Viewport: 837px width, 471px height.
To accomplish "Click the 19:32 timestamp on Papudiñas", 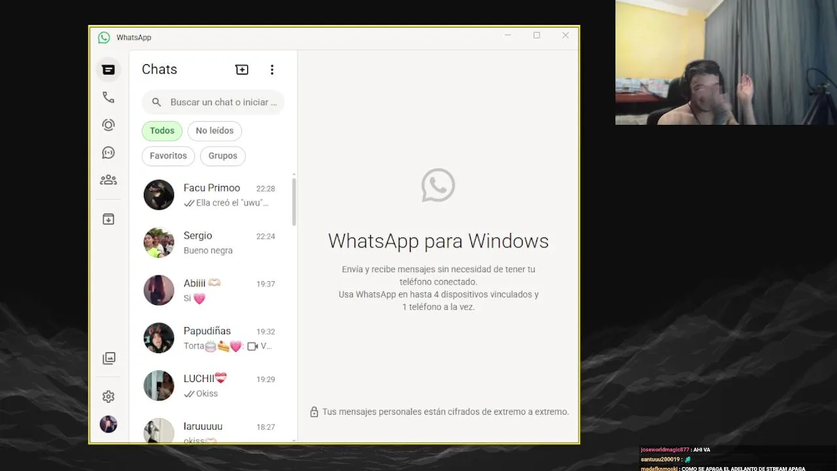I will pyautogui.click(x=265, y=332).
